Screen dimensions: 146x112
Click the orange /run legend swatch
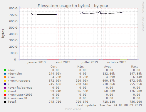(x=5, y=77)
